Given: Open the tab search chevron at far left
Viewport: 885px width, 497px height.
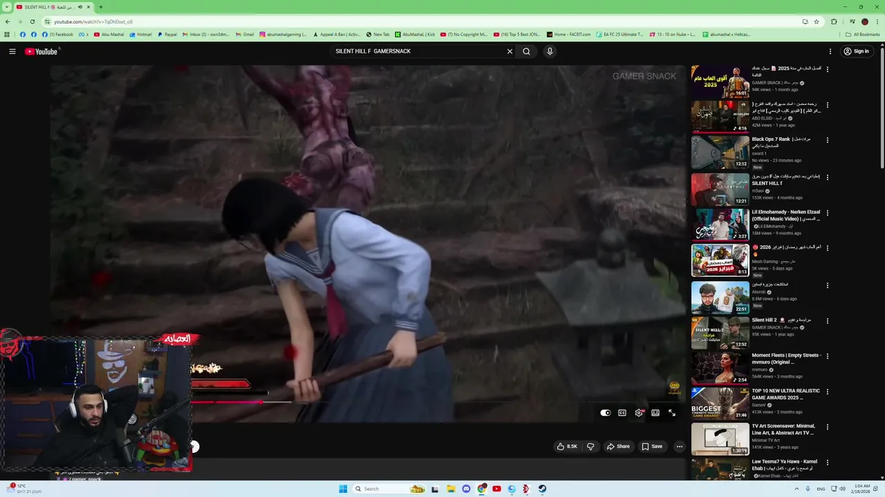Looking at the screenshot, I should pyautogui.click(x=6, y=7).
